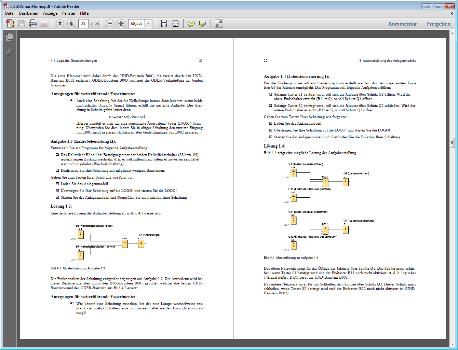The width and height of the screenshot is (458, 350).
Task: Click the Q1 Jalousie öffnen output block
Action: pyautogui.click(x=346, y=182)
